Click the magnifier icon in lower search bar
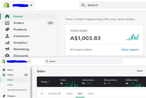This screenshot has width=146, height=98. click(47, 61)
